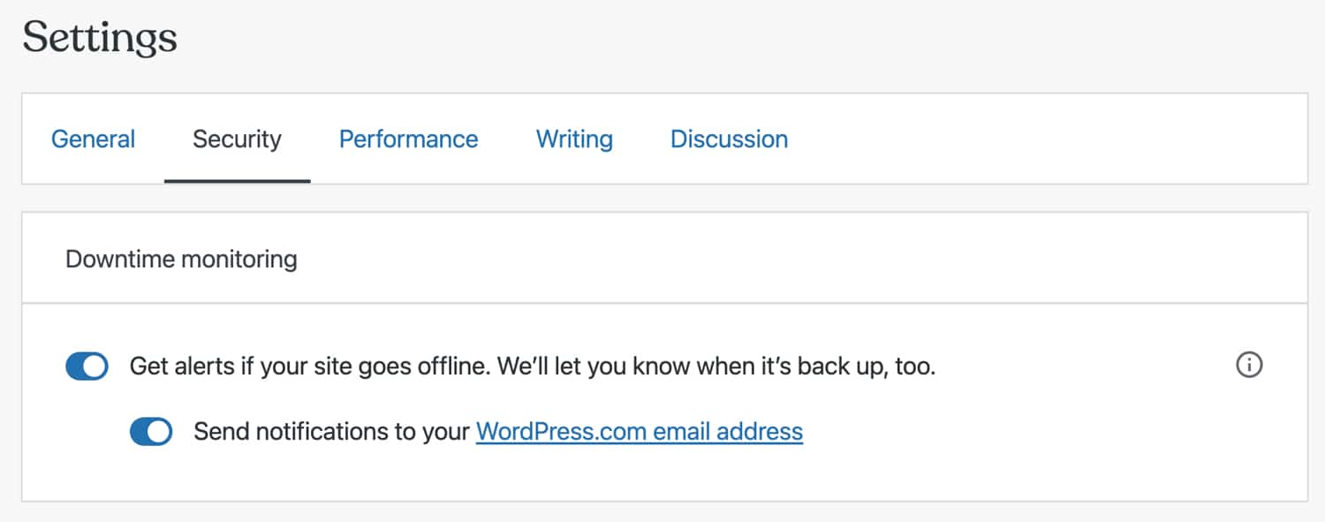Go to the Writing tab
This screenshot has width=1325, height=522.
(574, 139)
